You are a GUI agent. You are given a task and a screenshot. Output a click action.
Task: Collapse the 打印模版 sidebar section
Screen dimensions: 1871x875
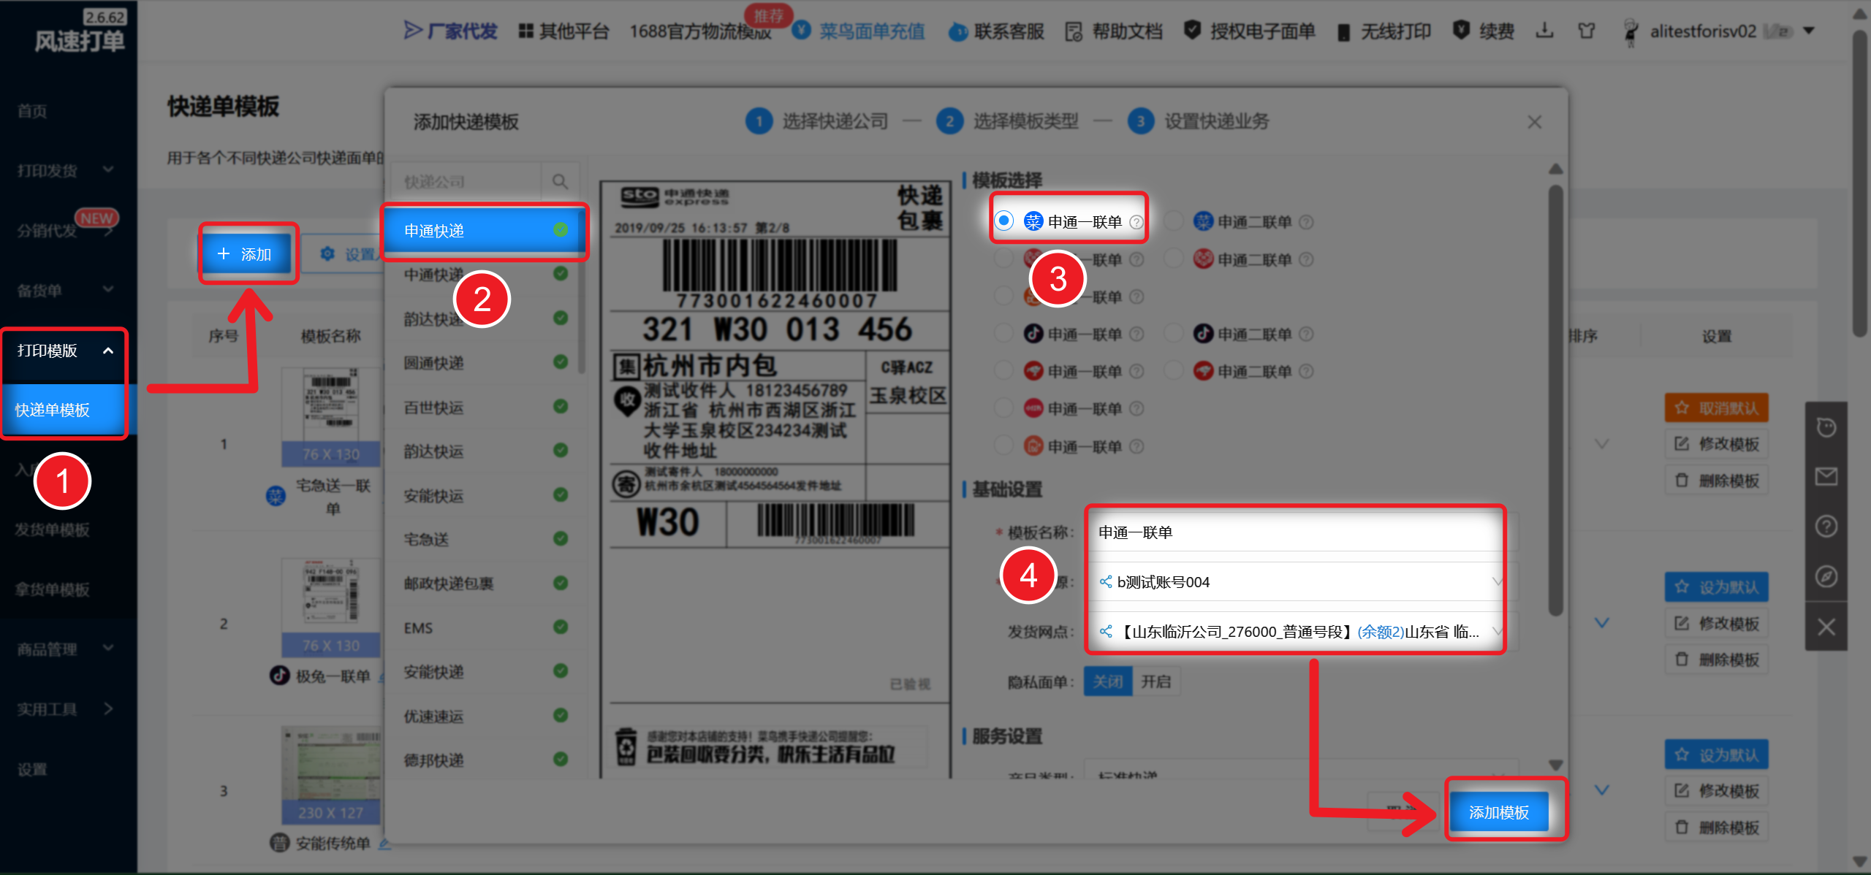click(x=107, y=351)
